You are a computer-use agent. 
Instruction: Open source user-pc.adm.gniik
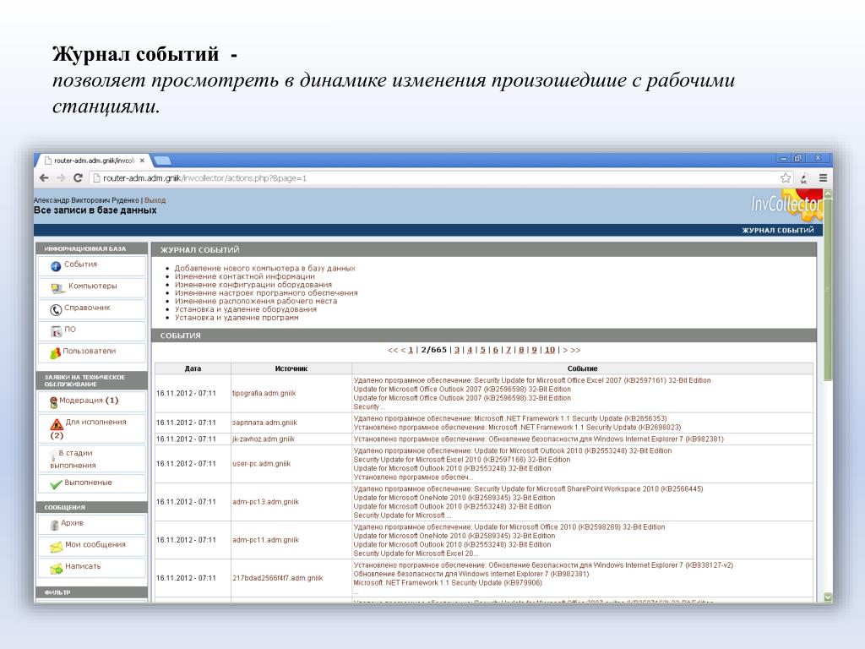pyautogui.click(x=262, y=464)
